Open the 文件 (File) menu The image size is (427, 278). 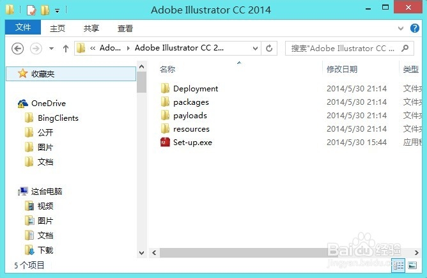(x=23, y=27)
